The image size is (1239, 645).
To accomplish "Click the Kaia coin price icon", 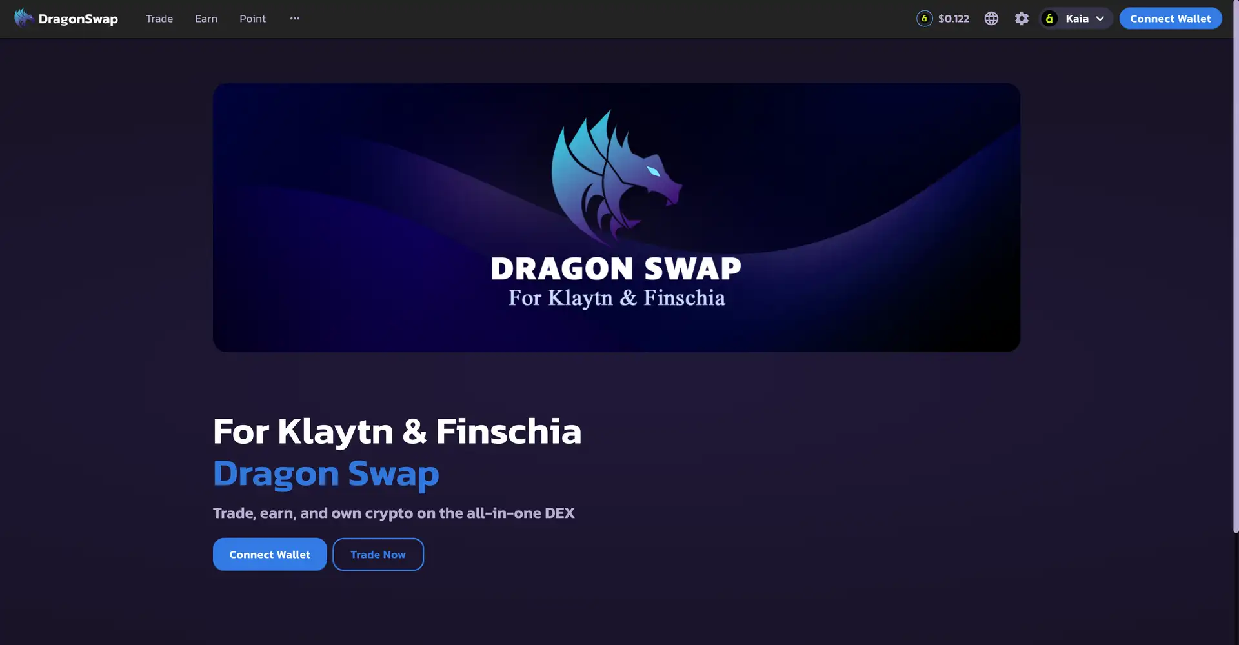I will pos(924,19).
